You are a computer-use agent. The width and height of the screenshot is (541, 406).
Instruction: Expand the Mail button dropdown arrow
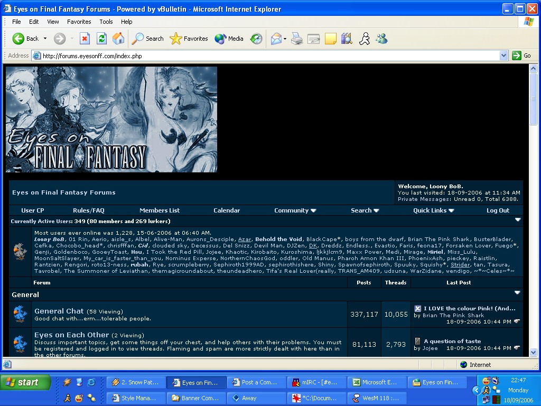(285, 39)
